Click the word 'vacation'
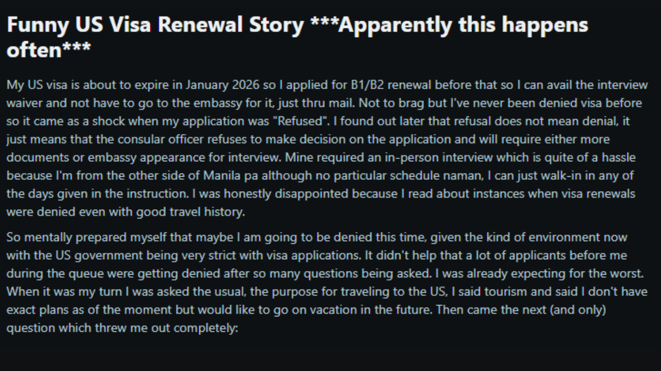The height and width of the screenshot is (371, 661). point(307,310)
